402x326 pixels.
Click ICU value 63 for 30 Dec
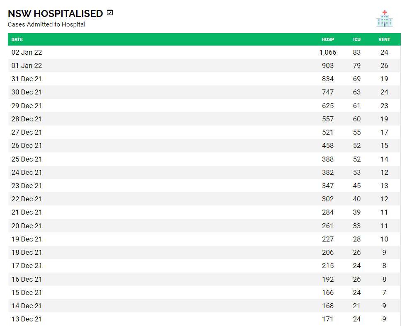[357, 92]
